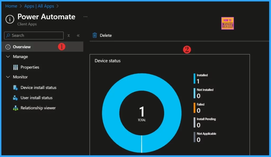271x157 pixels.
Task: Click the Home breadcrumb link
Action: click(x=11, y=6)
